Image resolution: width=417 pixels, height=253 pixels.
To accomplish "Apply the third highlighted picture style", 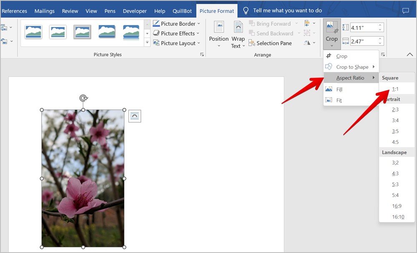I will (82, 32).
